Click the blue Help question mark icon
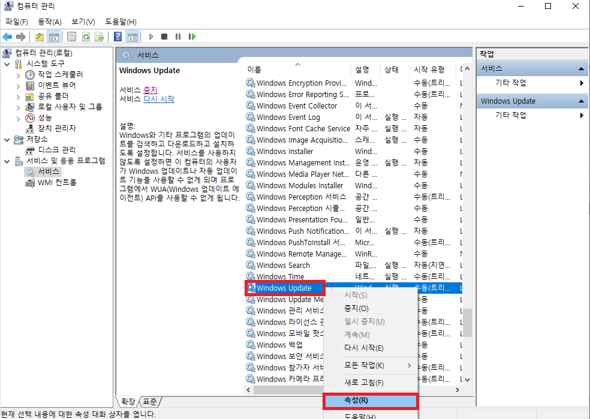The width and height of the screenshot is (590, 419). (118, 37)
